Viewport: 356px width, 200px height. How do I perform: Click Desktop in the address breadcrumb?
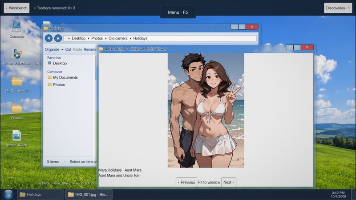coord(79,38)
